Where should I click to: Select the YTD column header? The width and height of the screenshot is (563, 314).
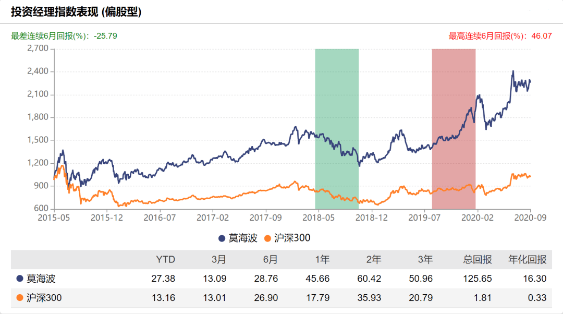[x=166, y=259]
